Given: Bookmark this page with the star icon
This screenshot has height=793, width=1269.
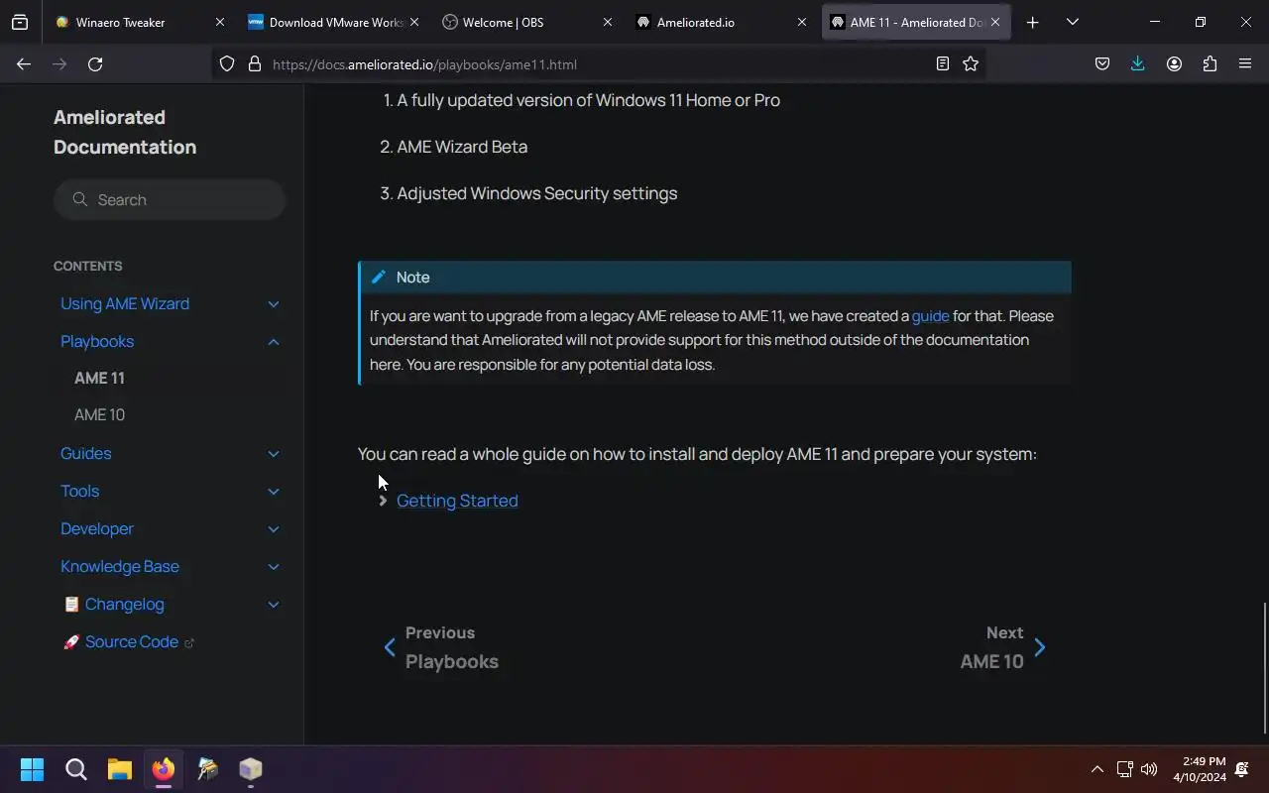Looking at the screenshot, I should (971, 64).
